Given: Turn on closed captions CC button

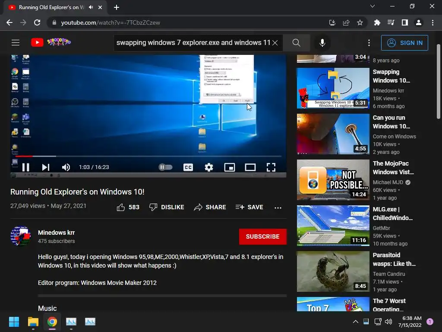Looking at the screenshot, I should tap(188, 167).
